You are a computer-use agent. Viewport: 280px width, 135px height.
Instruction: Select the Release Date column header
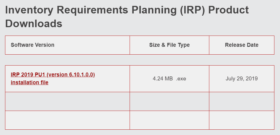tap(242, 45)
